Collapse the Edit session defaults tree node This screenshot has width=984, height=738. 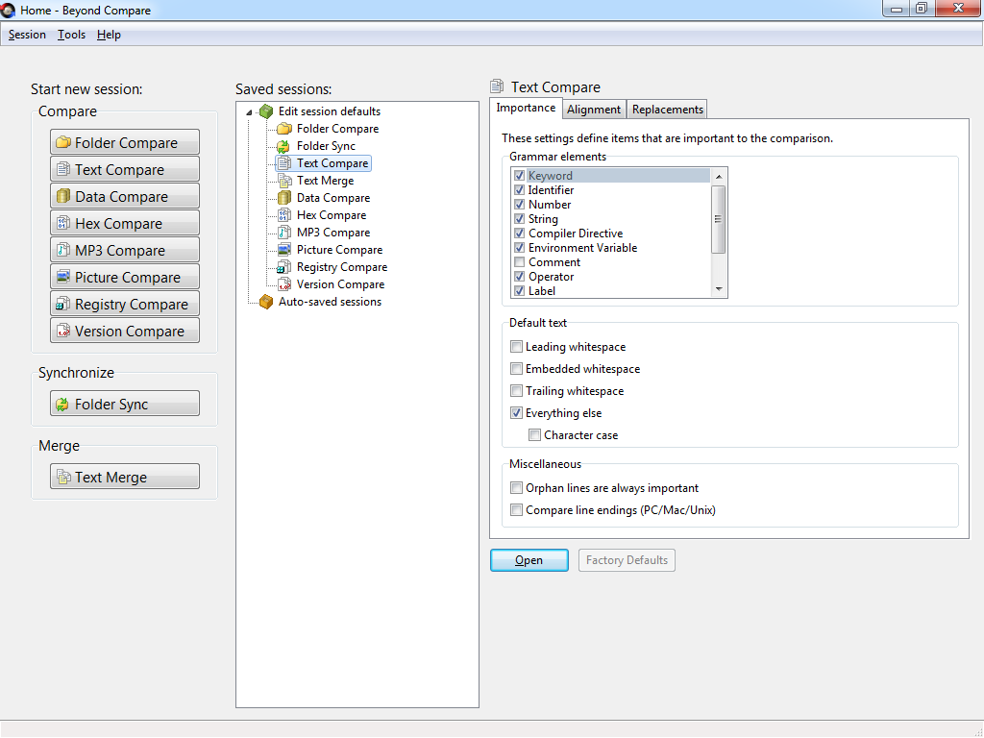250,112
